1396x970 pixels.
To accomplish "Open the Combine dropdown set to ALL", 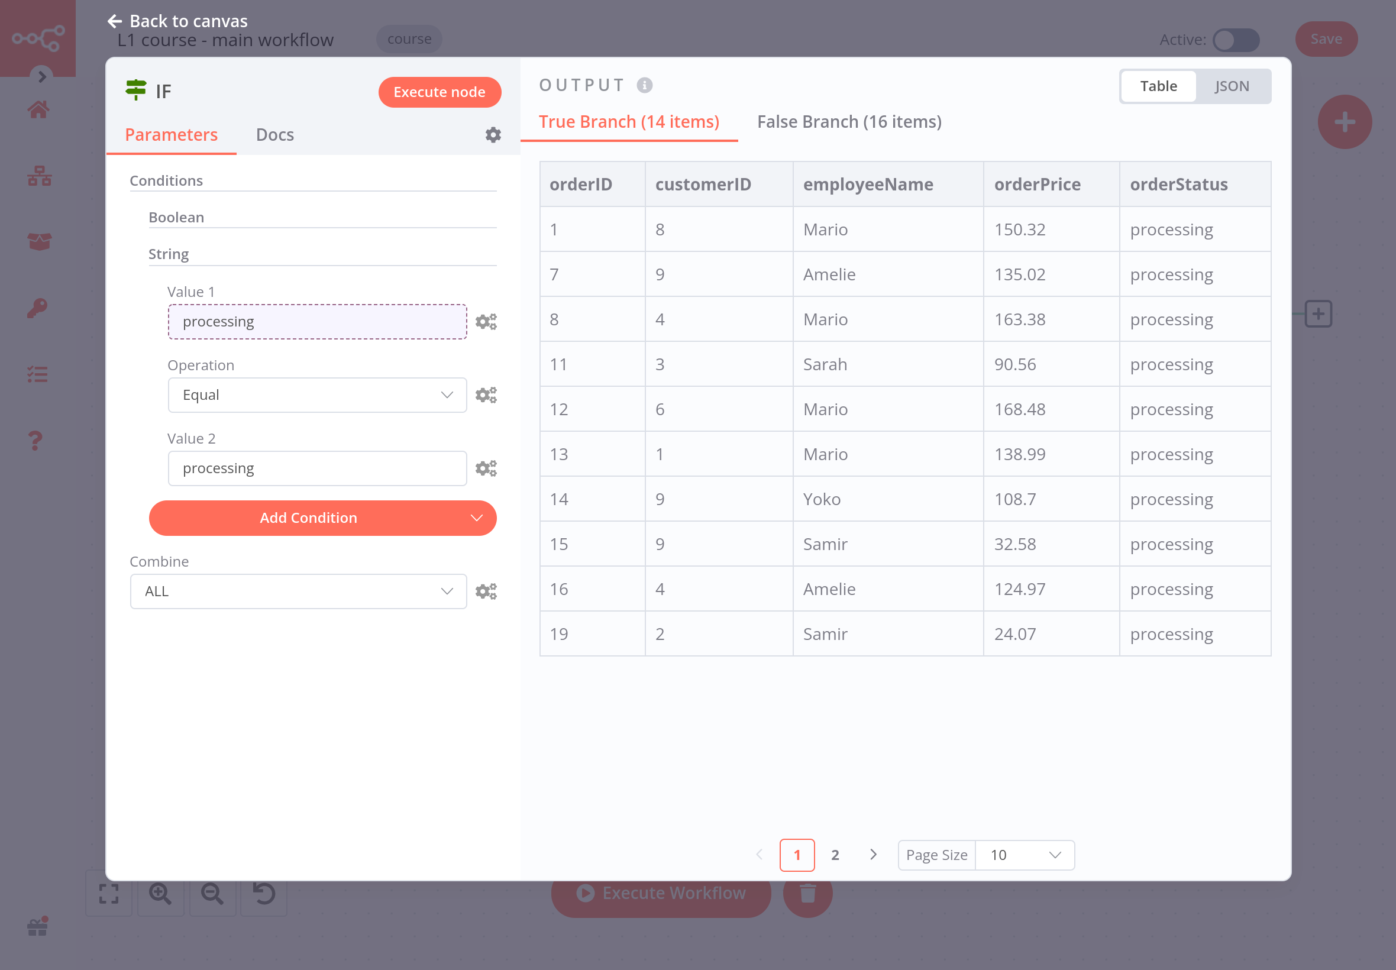I will tap(298, 591).
